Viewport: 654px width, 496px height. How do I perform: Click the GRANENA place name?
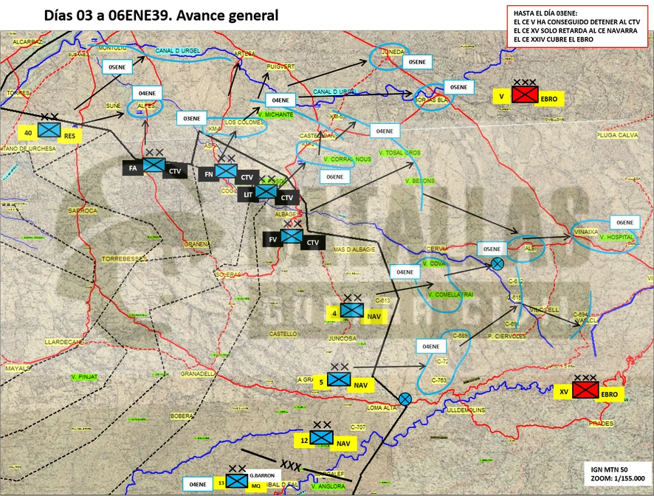click(197, 244)
